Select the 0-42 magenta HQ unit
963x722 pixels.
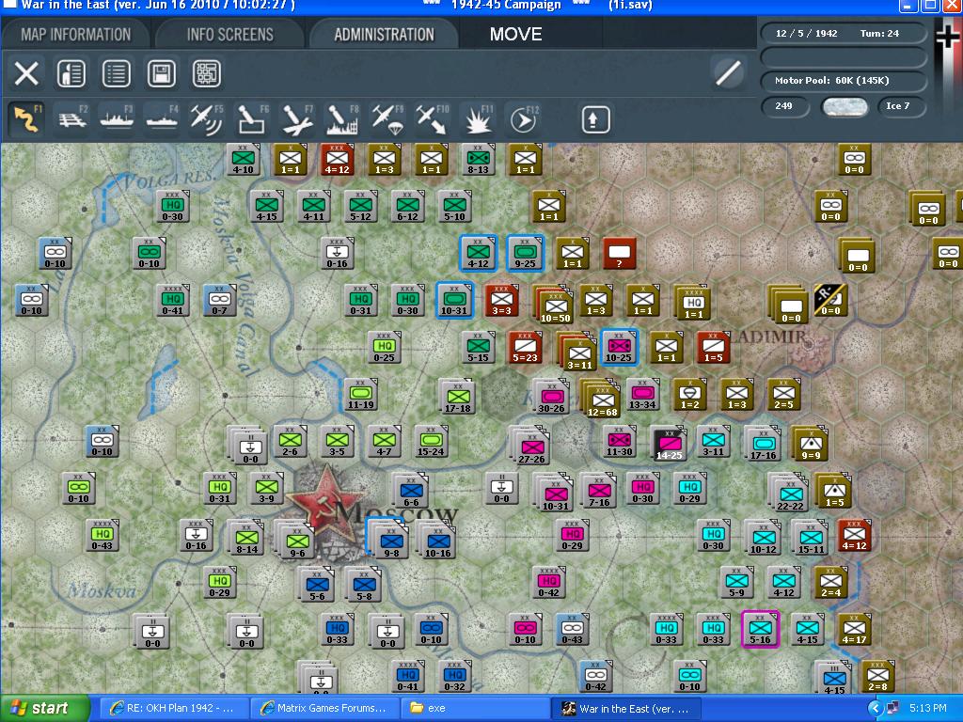click(x=549, y=581)
